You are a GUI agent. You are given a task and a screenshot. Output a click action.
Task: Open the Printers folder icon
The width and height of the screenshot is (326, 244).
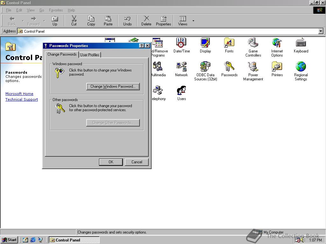(277, 69)
